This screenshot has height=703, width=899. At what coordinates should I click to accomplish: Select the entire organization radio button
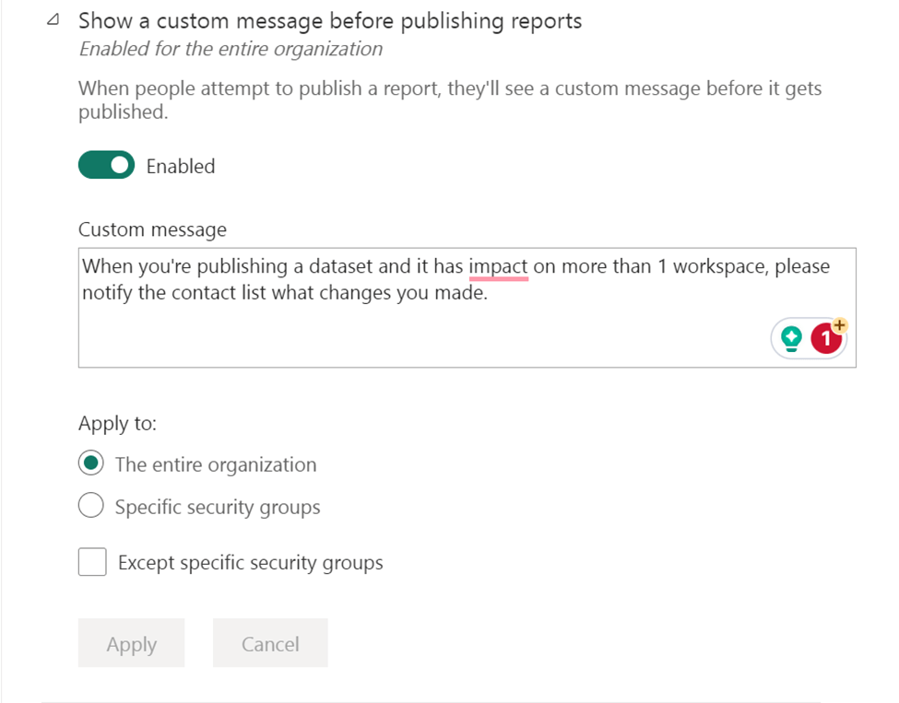coord(90,464)
